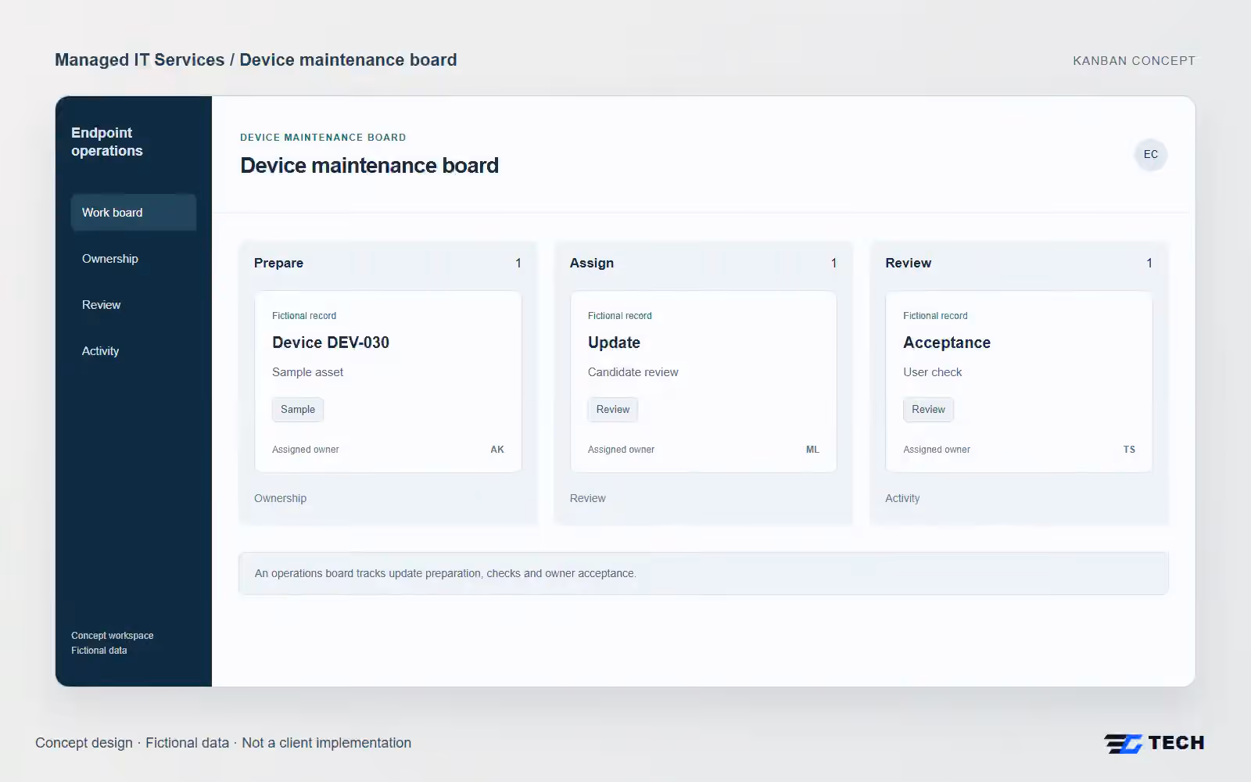
Task: Click Fictional record label on Acceptance card
Action: (935, 316)
